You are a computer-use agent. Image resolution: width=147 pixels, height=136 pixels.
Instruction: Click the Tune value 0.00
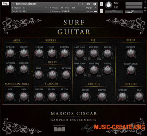[116, 8]
